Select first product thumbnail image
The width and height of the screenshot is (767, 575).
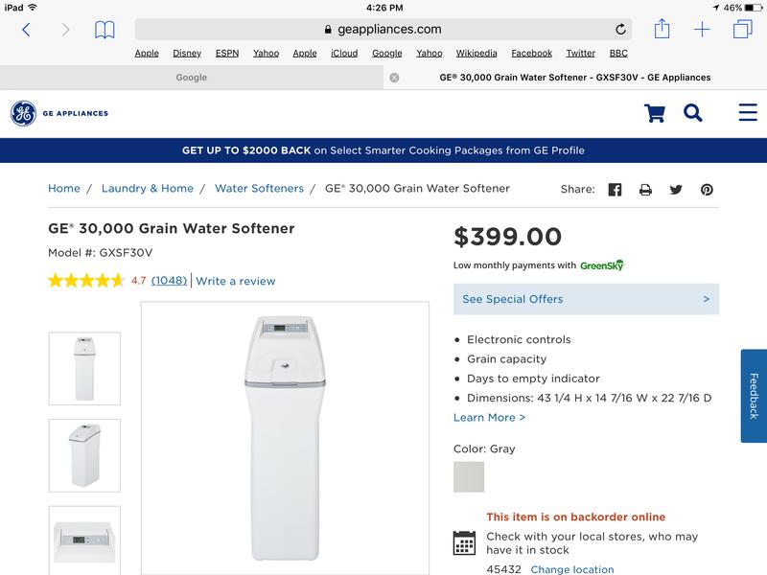coord(84,369)
